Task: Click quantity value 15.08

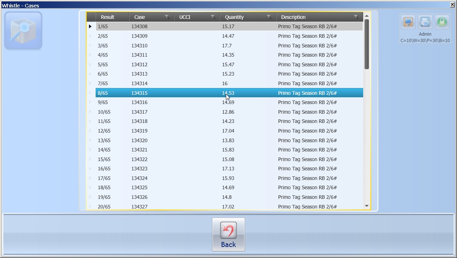Action: [x=228, y=159]
